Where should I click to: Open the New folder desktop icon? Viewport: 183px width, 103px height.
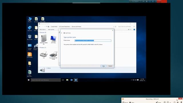(x=43, y=19)
